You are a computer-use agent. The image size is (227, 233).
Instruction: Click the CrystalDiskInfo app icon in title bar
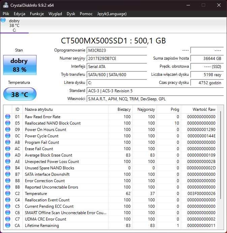pos(6,5)
